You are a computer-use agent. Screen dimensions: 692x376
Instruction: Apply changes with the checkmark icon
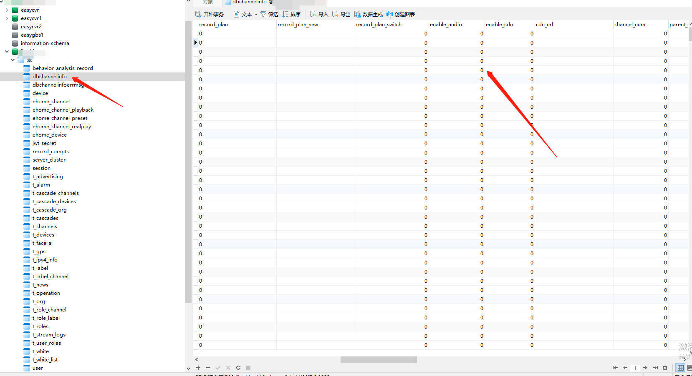218,368
